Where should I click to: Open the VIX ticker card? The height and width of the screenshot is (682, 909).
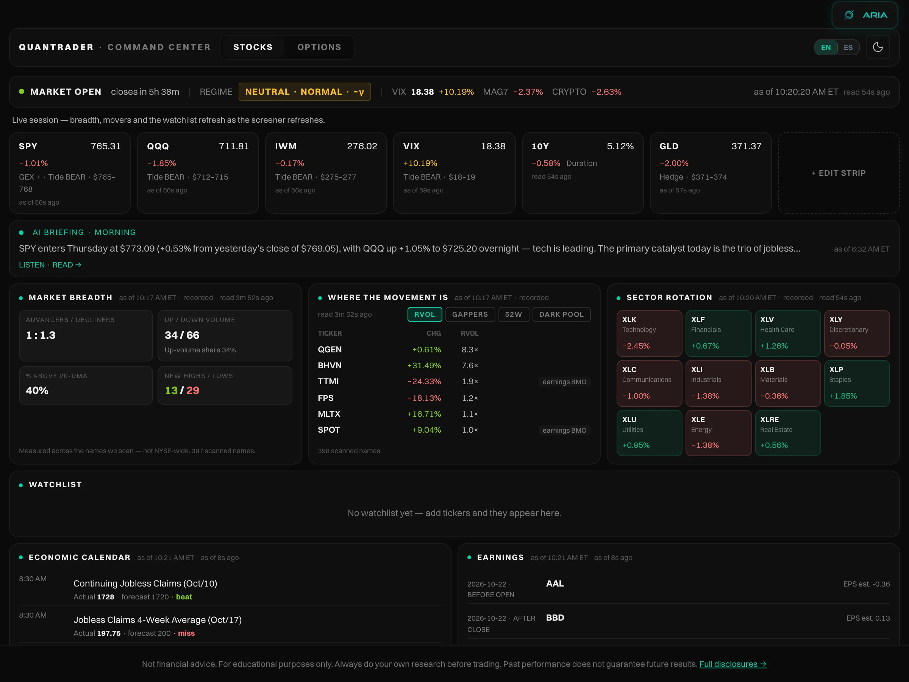454,173
